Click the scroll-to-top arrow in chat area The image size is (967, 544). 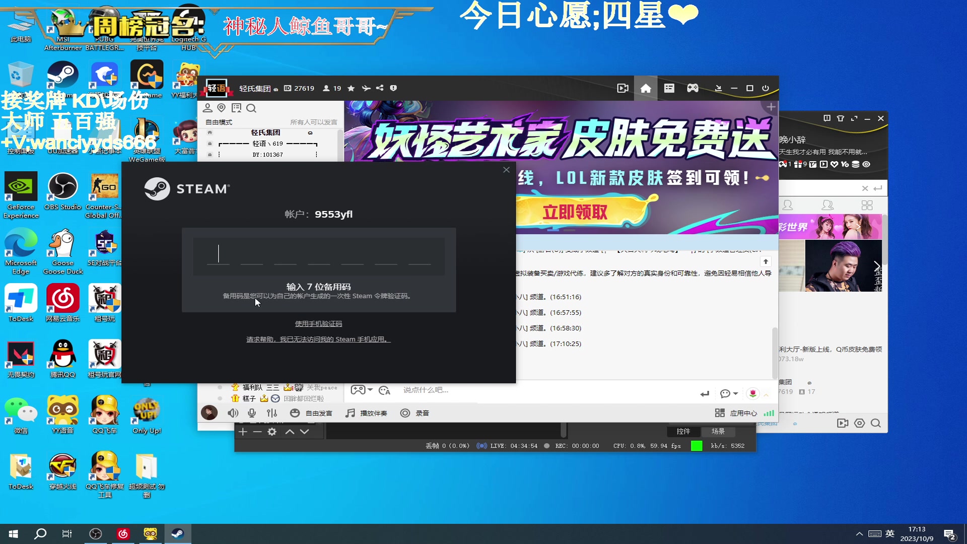pyautogui.click(x=766, y=261)
